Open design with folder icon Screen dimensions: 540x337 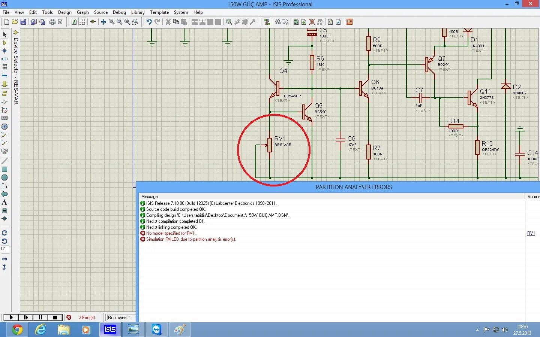(x=15, y=22)
